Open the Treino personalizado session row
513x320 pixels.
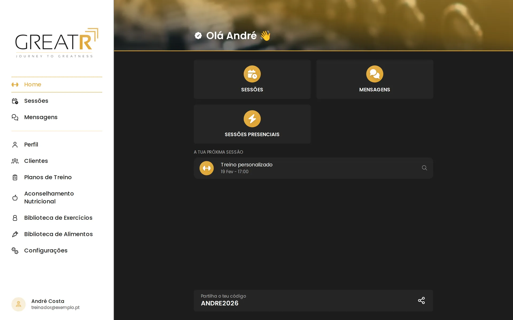pyautogui.click(x=313, y=168)
